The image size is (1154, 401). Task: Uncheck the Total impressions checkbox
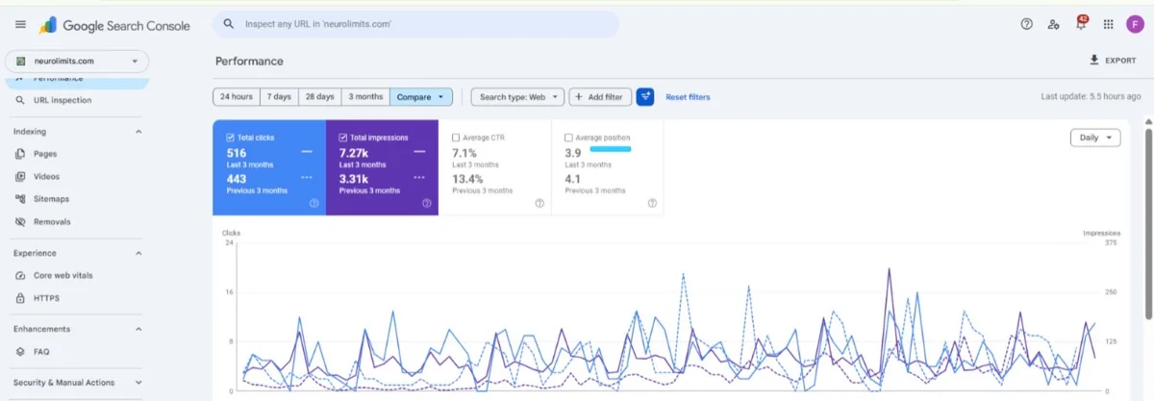pyautogui.click(x=343, y=138)
